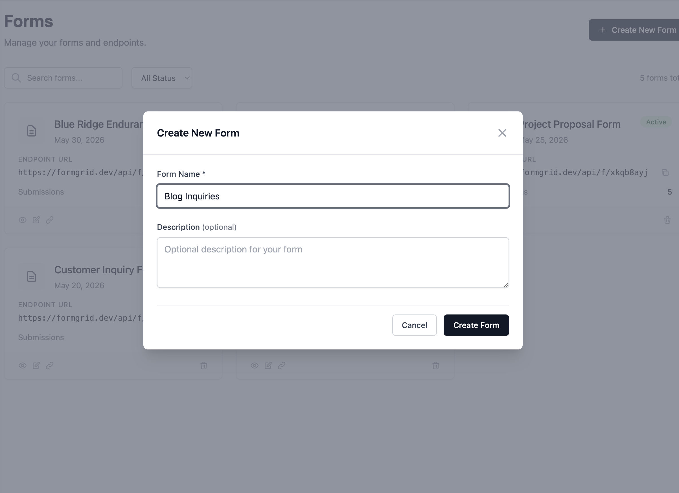View the Customer Inquiry form using eye icon

[x=23, y=366]
